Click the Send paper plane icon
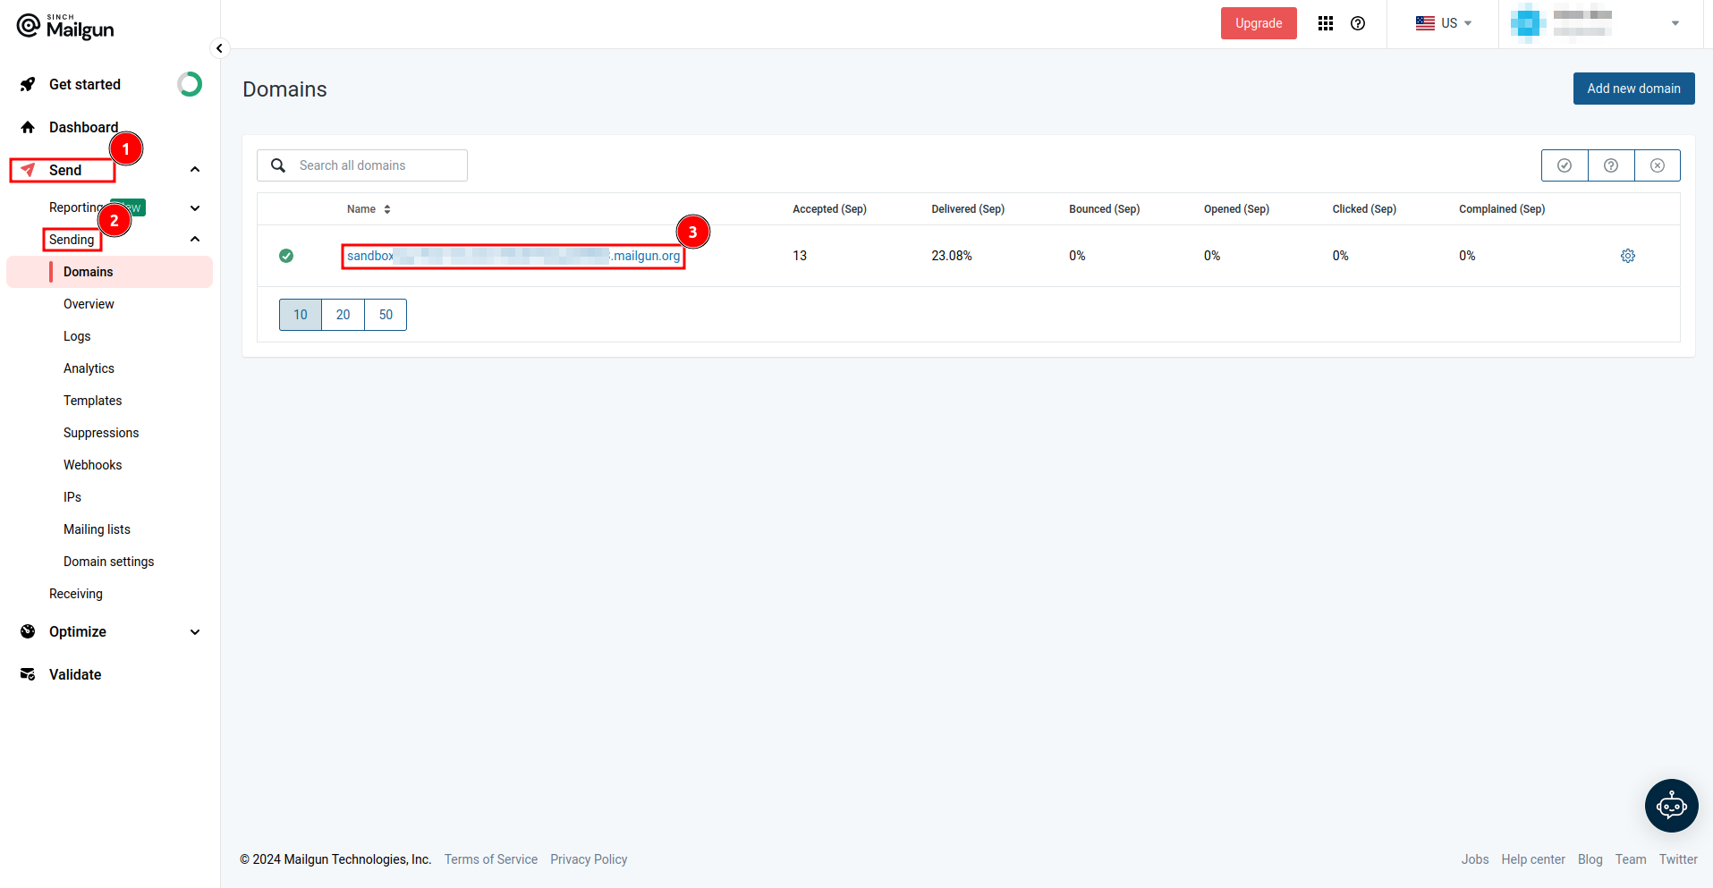Viewport: 1713px width, 888px height. (28, 170)
